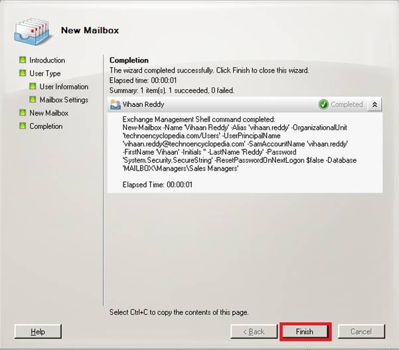Viewport: 399px width, 350px height.
Task: Go back with the Back button
Action: tap(254, 331)
